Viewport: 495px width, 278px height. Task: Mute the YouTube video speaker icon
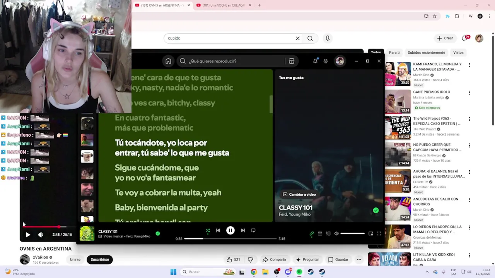[41, 234]
